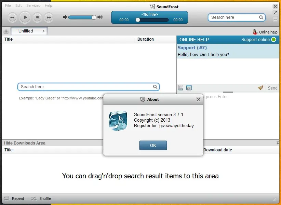The image size is (281, 205).
Task: Stop playback with the square button
Action: pyautogui.click(x=37, y=17)
